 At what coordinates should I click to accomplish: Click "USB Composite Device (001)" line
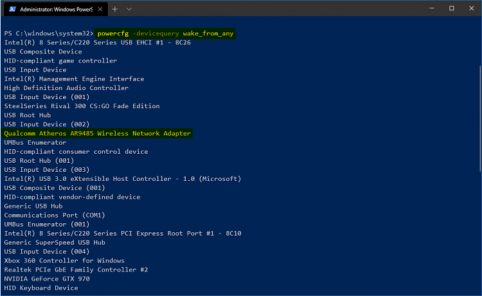point(55,188)
